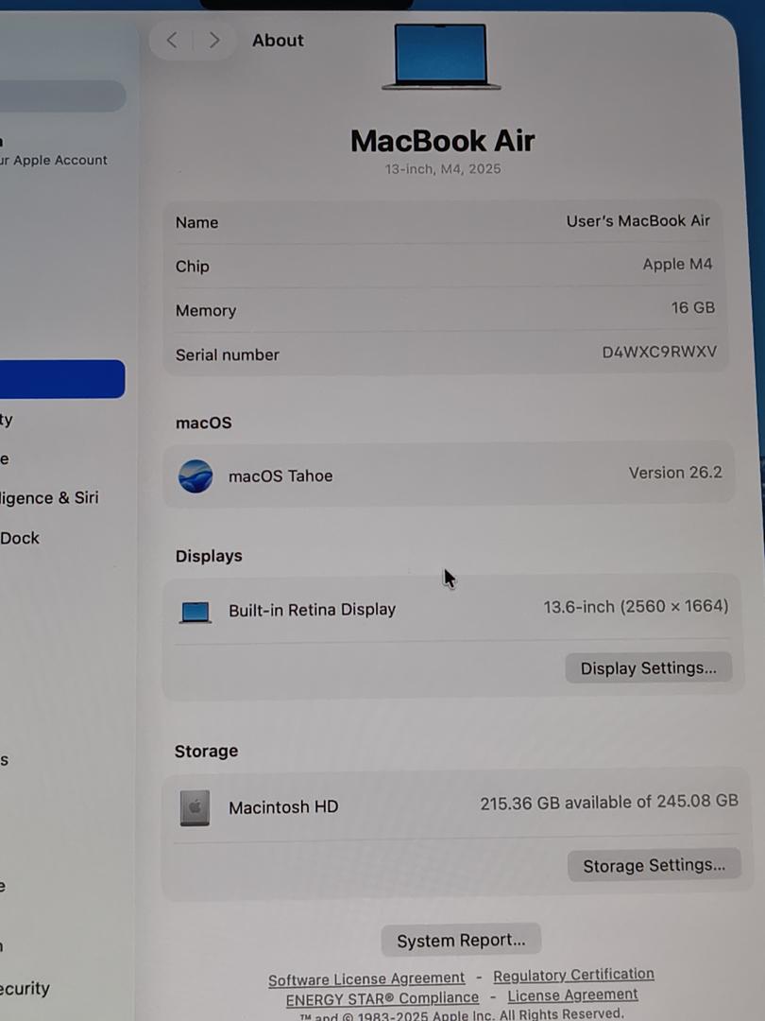765x1021 pixels.
Task: Open Display Settings
Action: [x=648, y=668]
